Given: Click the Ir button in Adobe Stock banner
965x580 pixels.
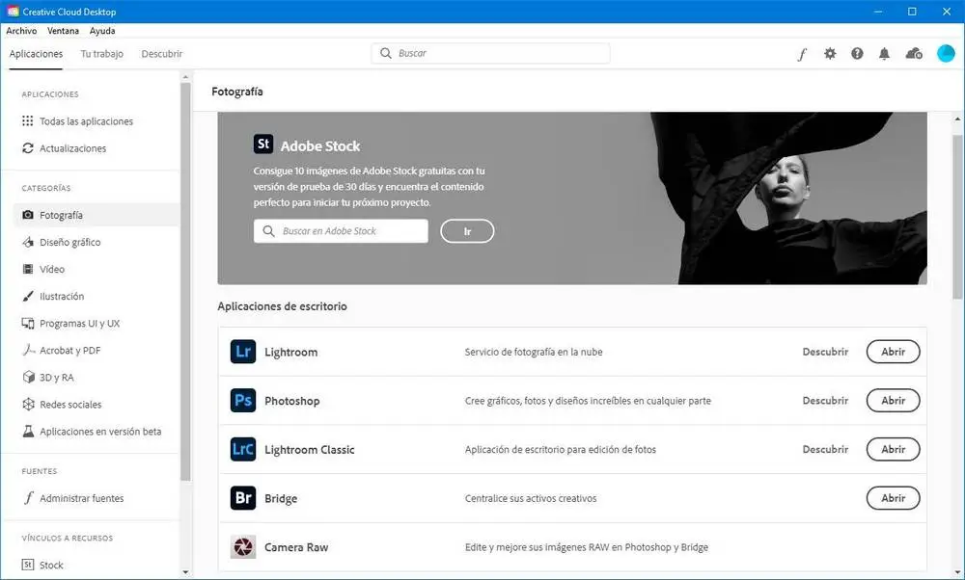Looking at the screenshot, I should (467, 231).
